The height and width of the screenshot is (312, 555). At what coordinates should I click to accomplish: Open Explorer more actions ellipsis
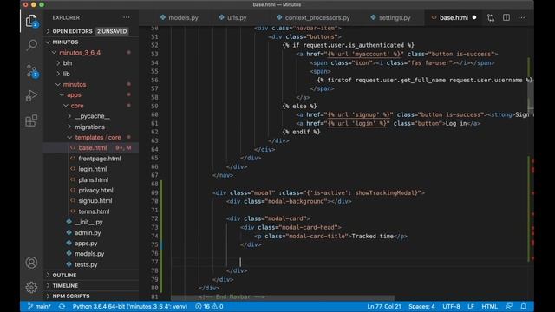tap(127, 17)
